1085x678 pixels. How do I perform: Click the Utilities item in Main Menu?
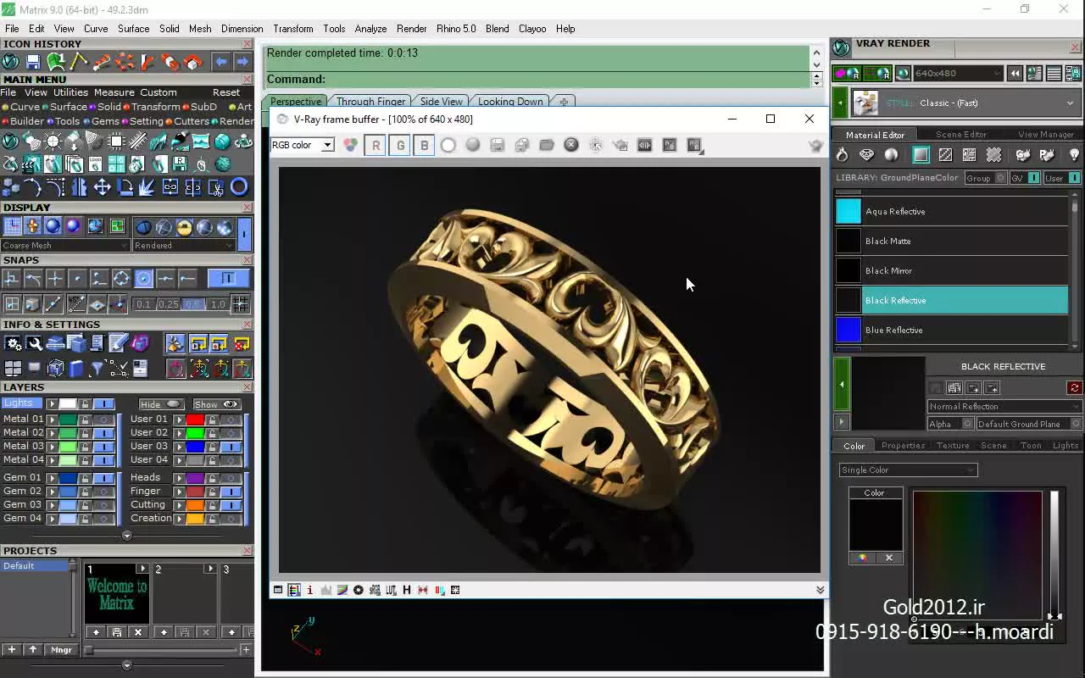[x=70, y=92]
